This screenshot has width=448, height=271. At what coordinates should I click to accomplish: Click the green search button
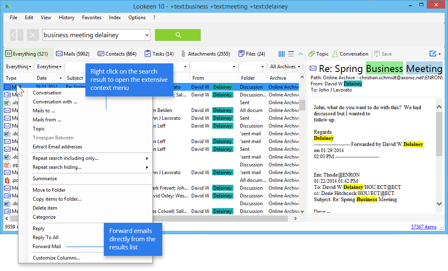click(x=177, y=35)
